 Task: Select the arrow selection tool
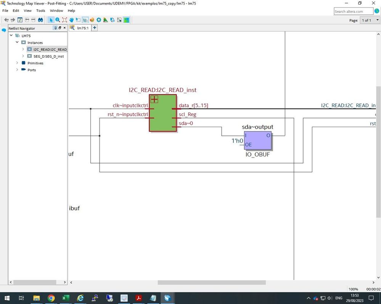pos(51,20)
